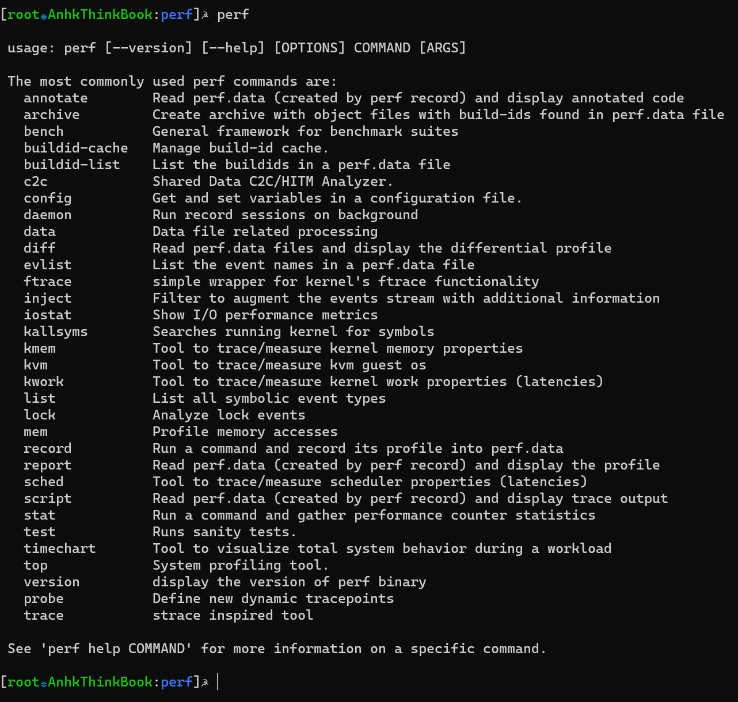The image size is (738, 702).
Task: Click the 'stat' command entry
Action: point(40,516)
